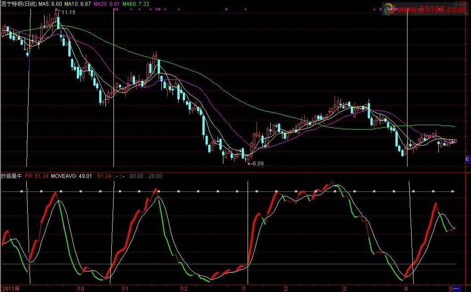Screen dimensions: 471x292
Task: Click month 4 on the time axis
Action: [x=406, y=288]
